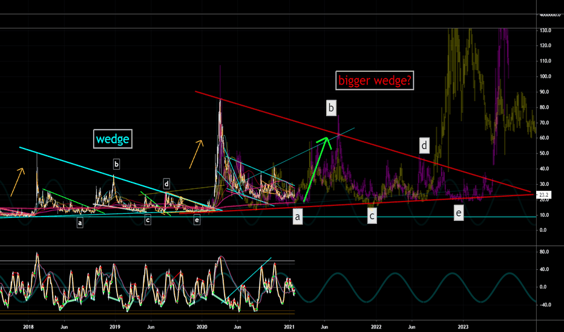
Task: Click large 'a' label near 2021
Action: 297,217
